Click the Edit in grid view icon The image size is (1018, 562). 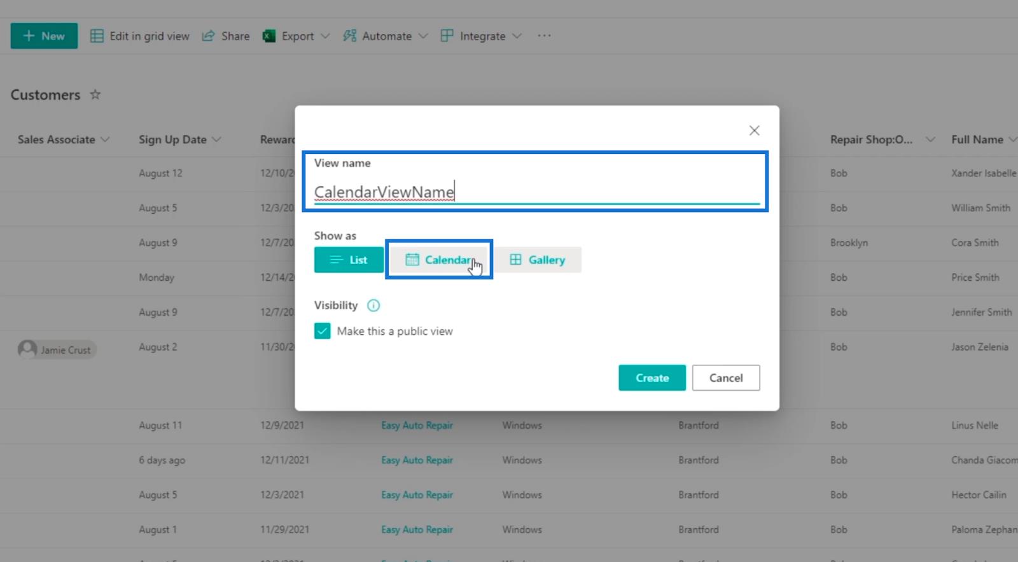pyautogui.click(x=97, y=36)
